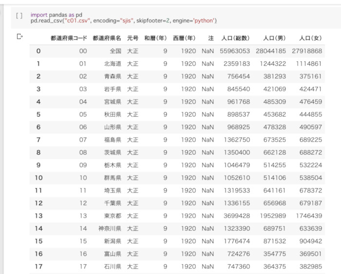Click the cell output toggle icon
The image size is (341, 274).
click(19, 36)
